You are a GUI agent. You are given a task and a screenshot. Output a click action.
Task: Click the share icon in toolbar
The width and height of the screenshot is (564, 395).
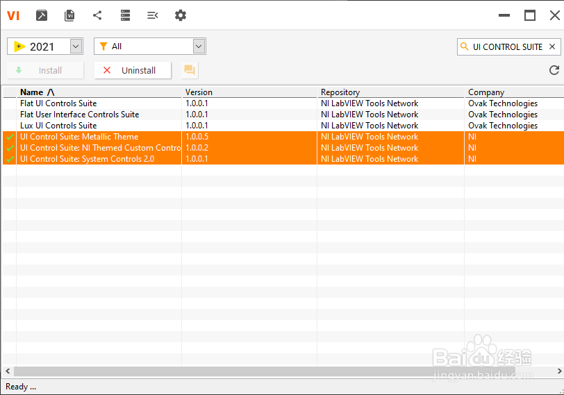(x=97, y=15)
